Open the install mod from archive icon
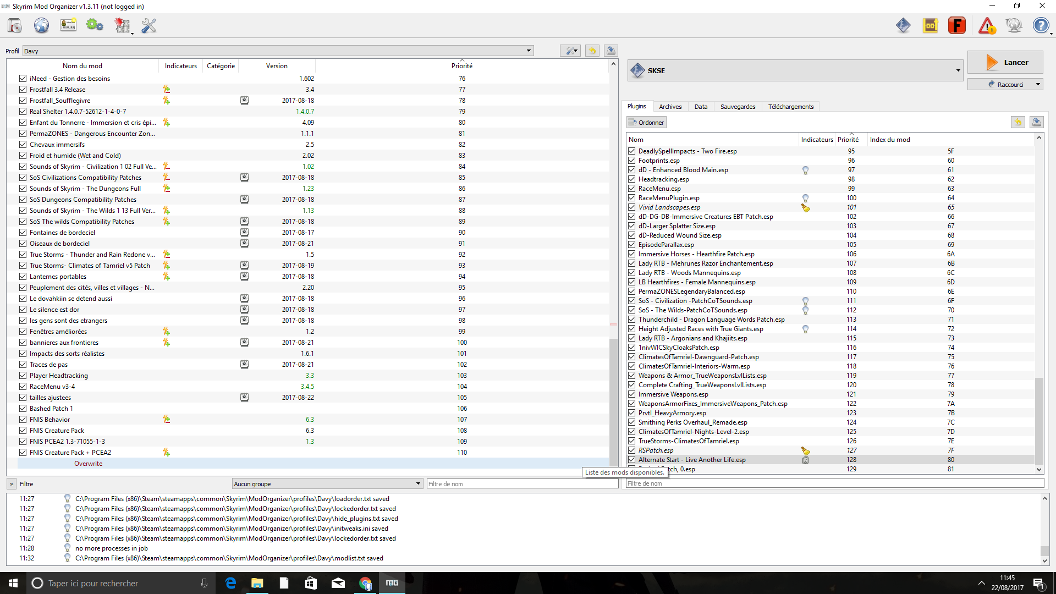This screenshot has height=594, width=1056. (15, 25)
